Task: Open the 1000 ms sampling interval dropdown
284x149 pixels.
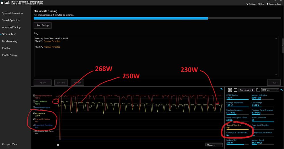Action: click(x=270, y=90)
